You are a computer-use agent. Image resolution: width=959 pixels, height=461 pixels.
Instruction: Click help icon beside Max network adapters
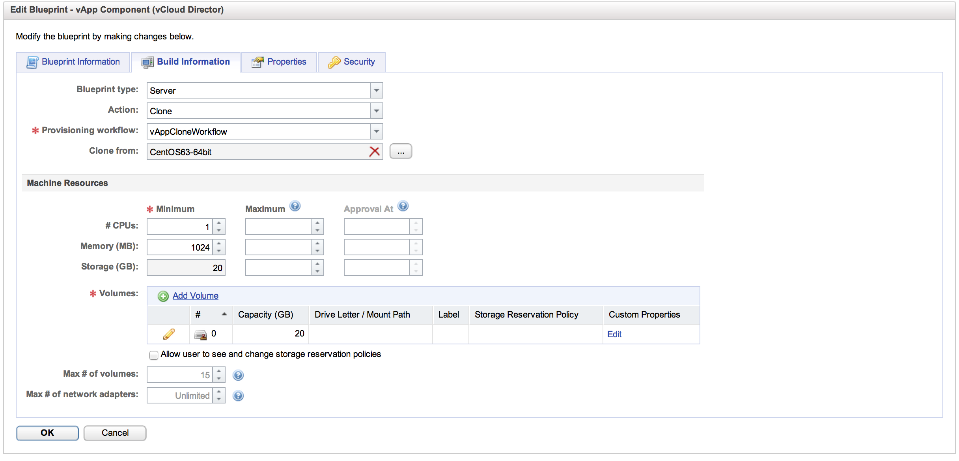click(238, 396)
